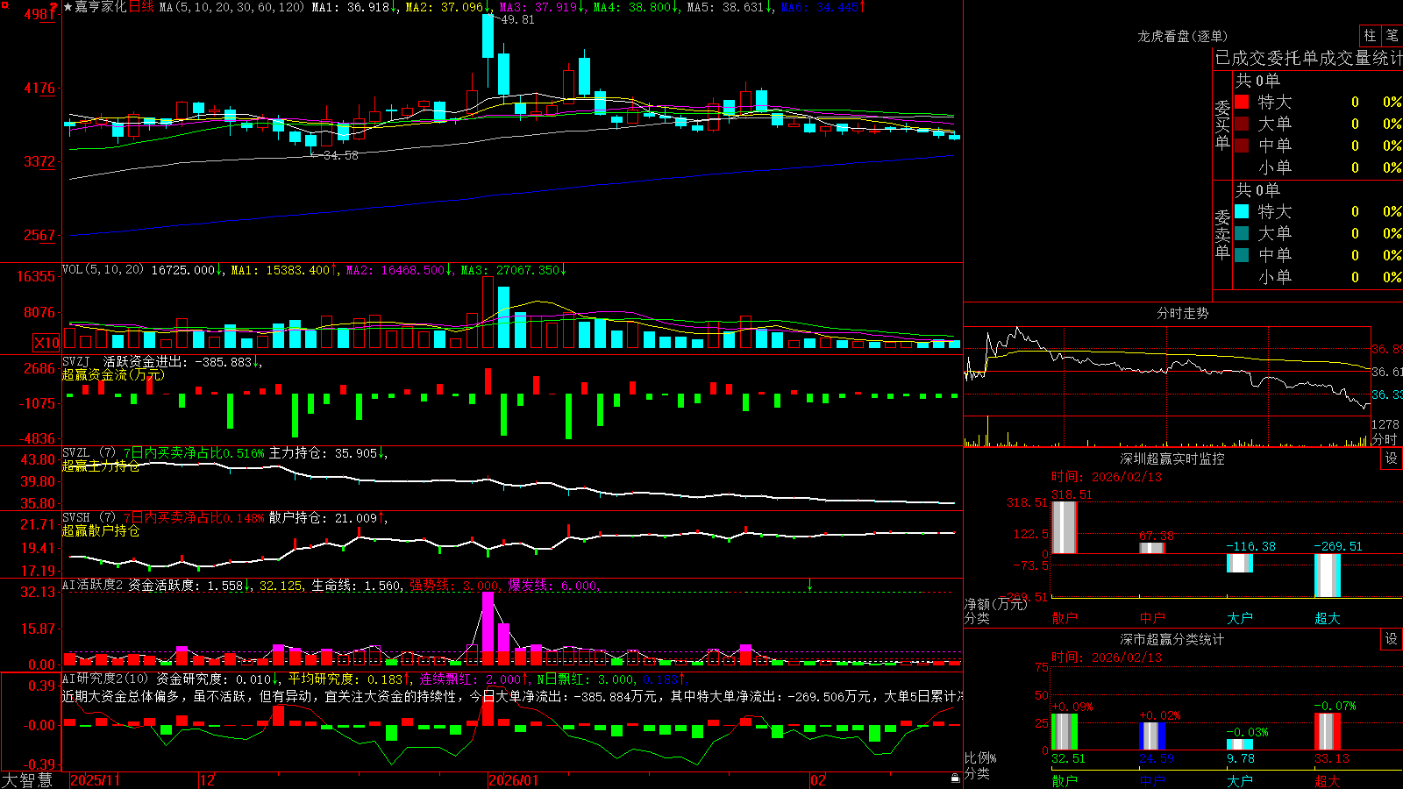Click the MA(5,10,20,30,60,120) indicator parameters
This screenshot has height=789, width=1403.
click(x=231, y=7)
